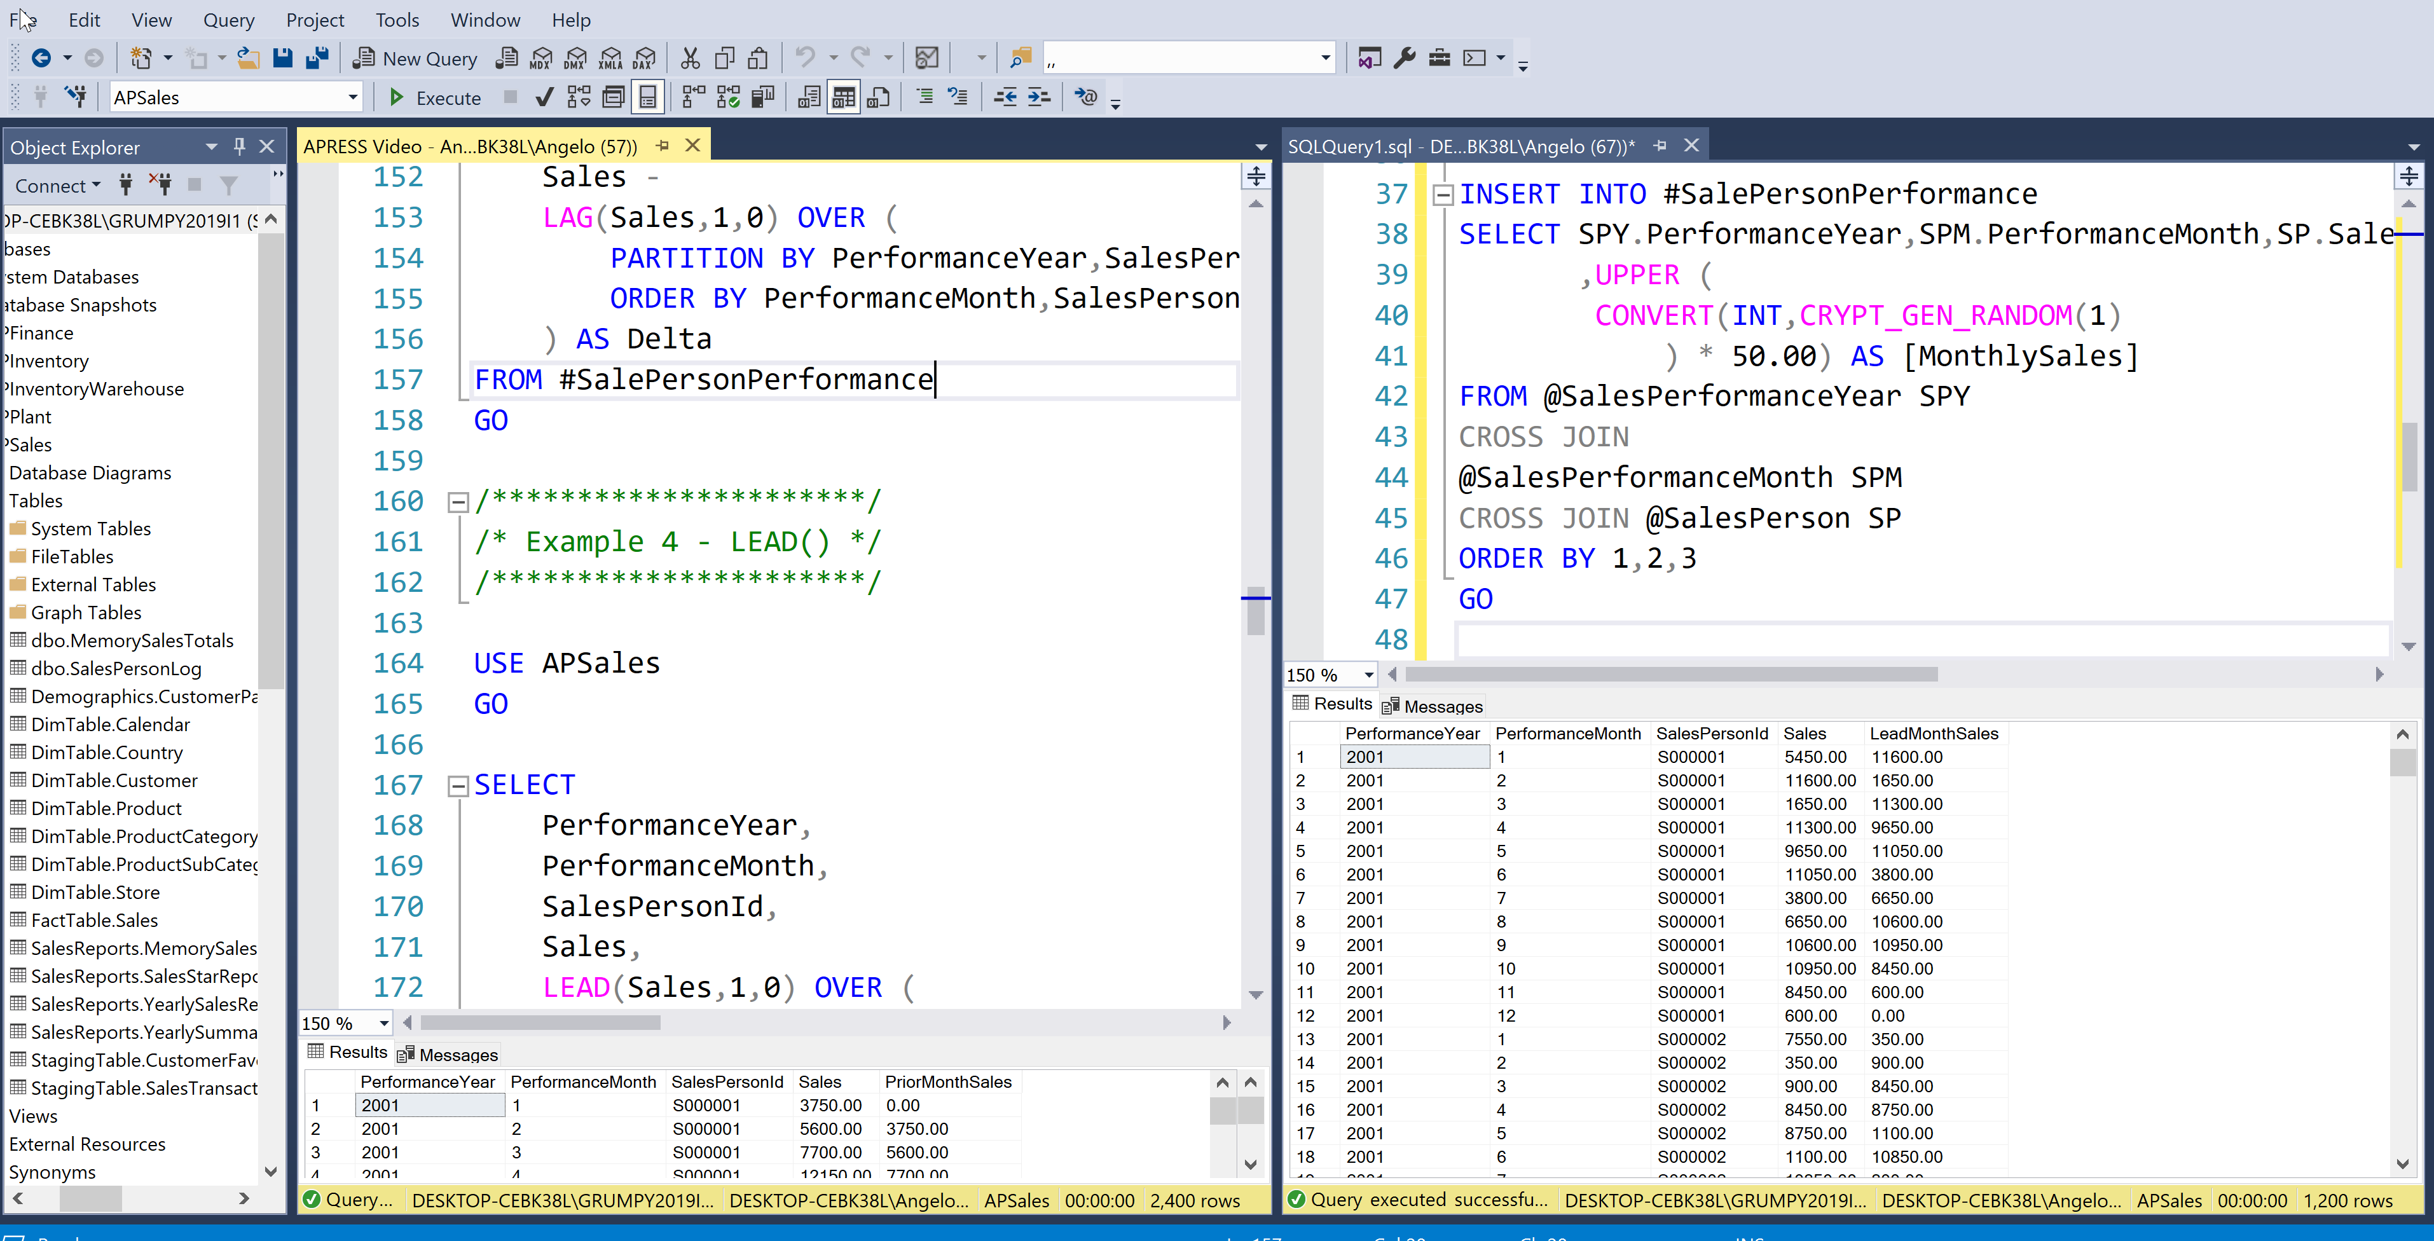
Task: Click the Execute query button
Action: 436,97
